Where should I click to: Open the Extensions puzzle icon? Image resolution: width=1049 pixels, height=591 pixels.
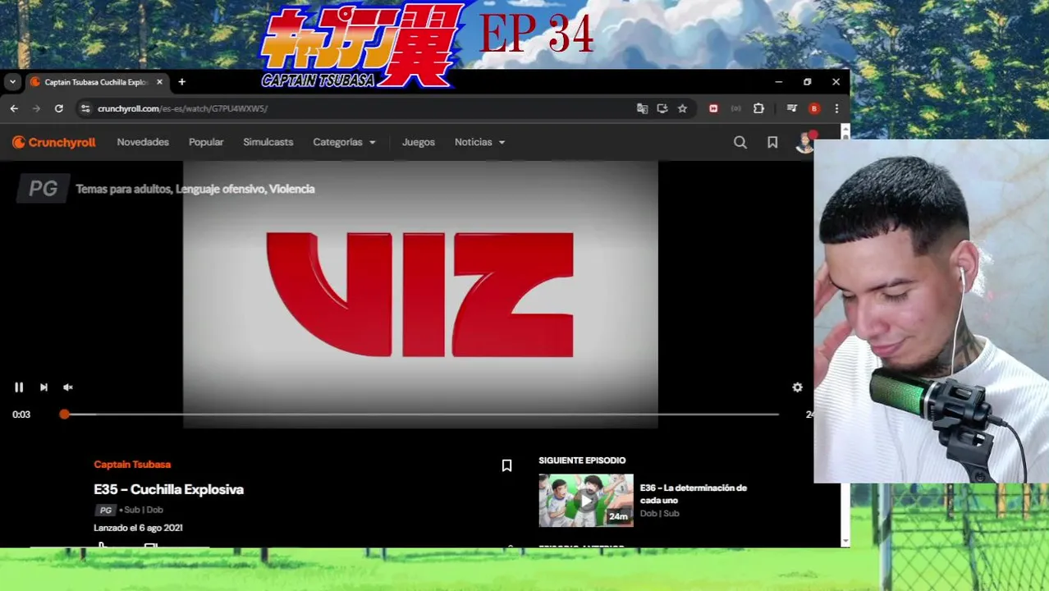(x=758, y=108)
